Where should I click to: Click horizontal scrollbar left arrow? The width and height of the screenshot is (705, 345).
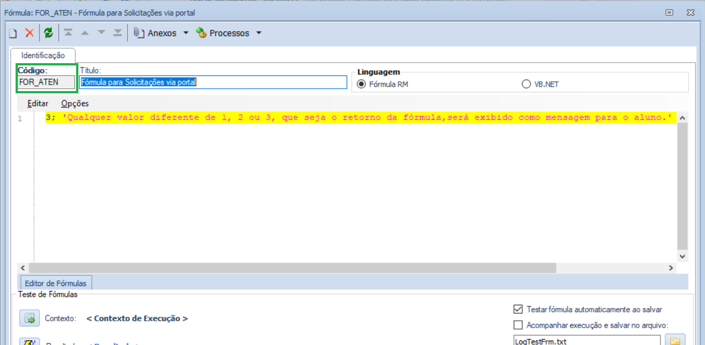pos(23,268)
